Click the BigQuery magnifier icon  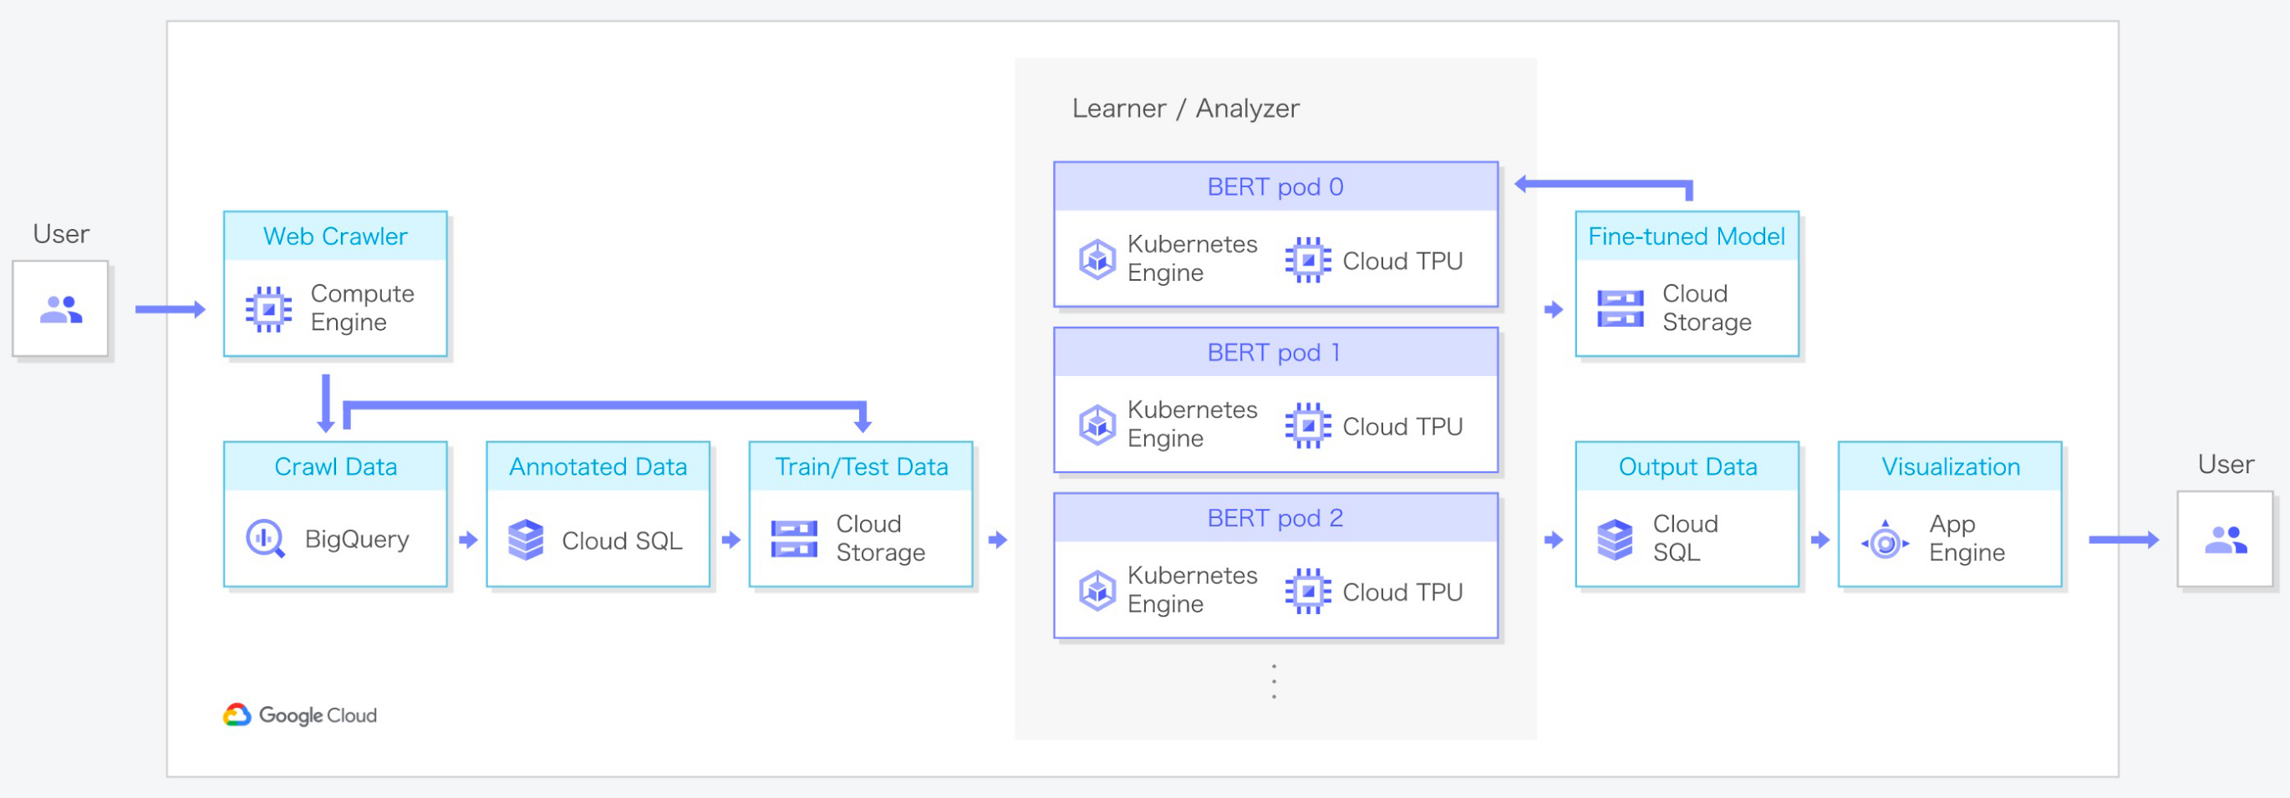[265, 538]
